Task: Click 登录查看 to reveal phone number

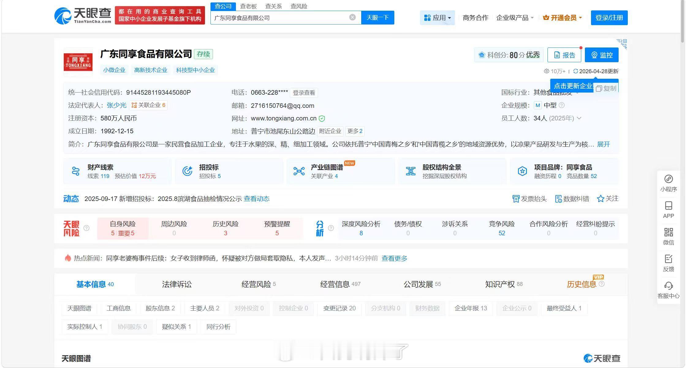Action: point(304,93)
